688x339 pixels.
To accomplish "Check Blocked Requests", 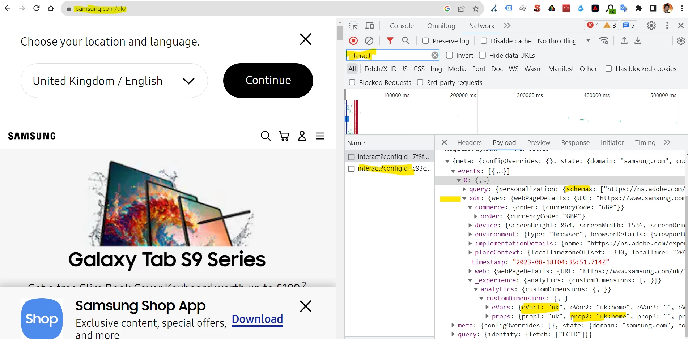I will point(352,82).
